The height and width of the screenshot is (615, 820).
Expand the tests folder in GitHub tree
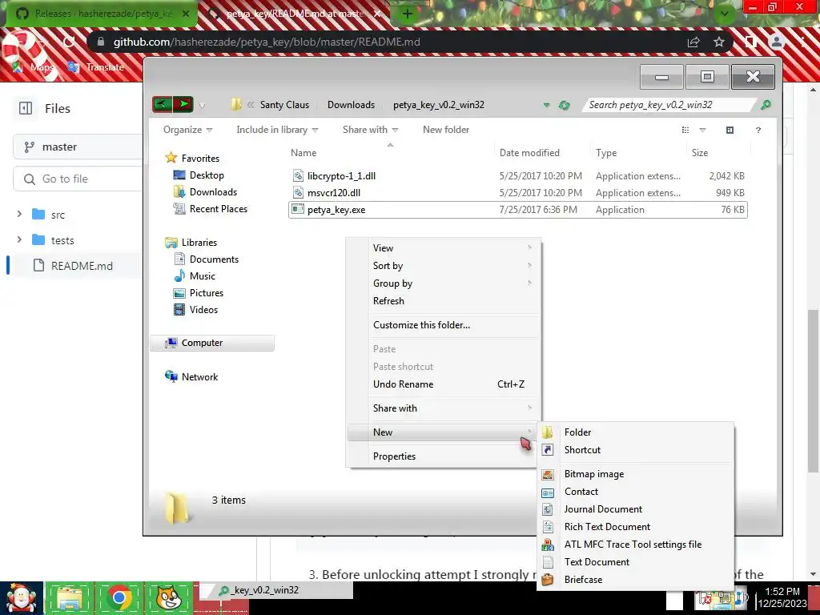(x=19, y=239)
